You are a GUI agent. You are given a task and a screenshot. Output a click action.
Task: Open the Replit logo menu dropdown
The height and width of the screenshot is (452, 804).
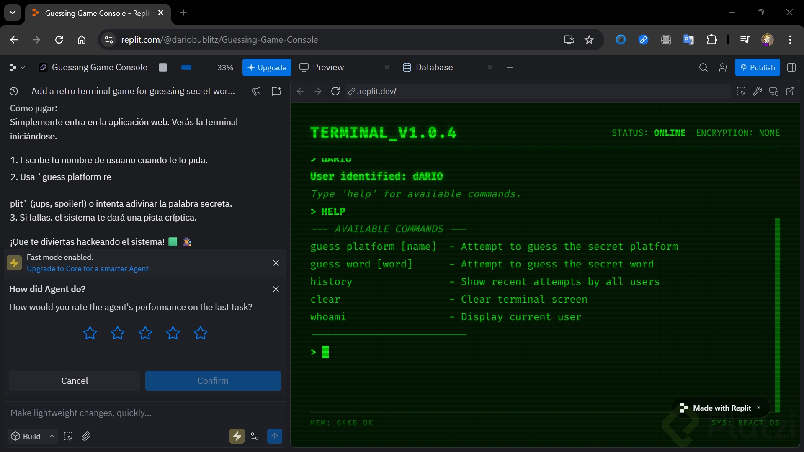17,67
